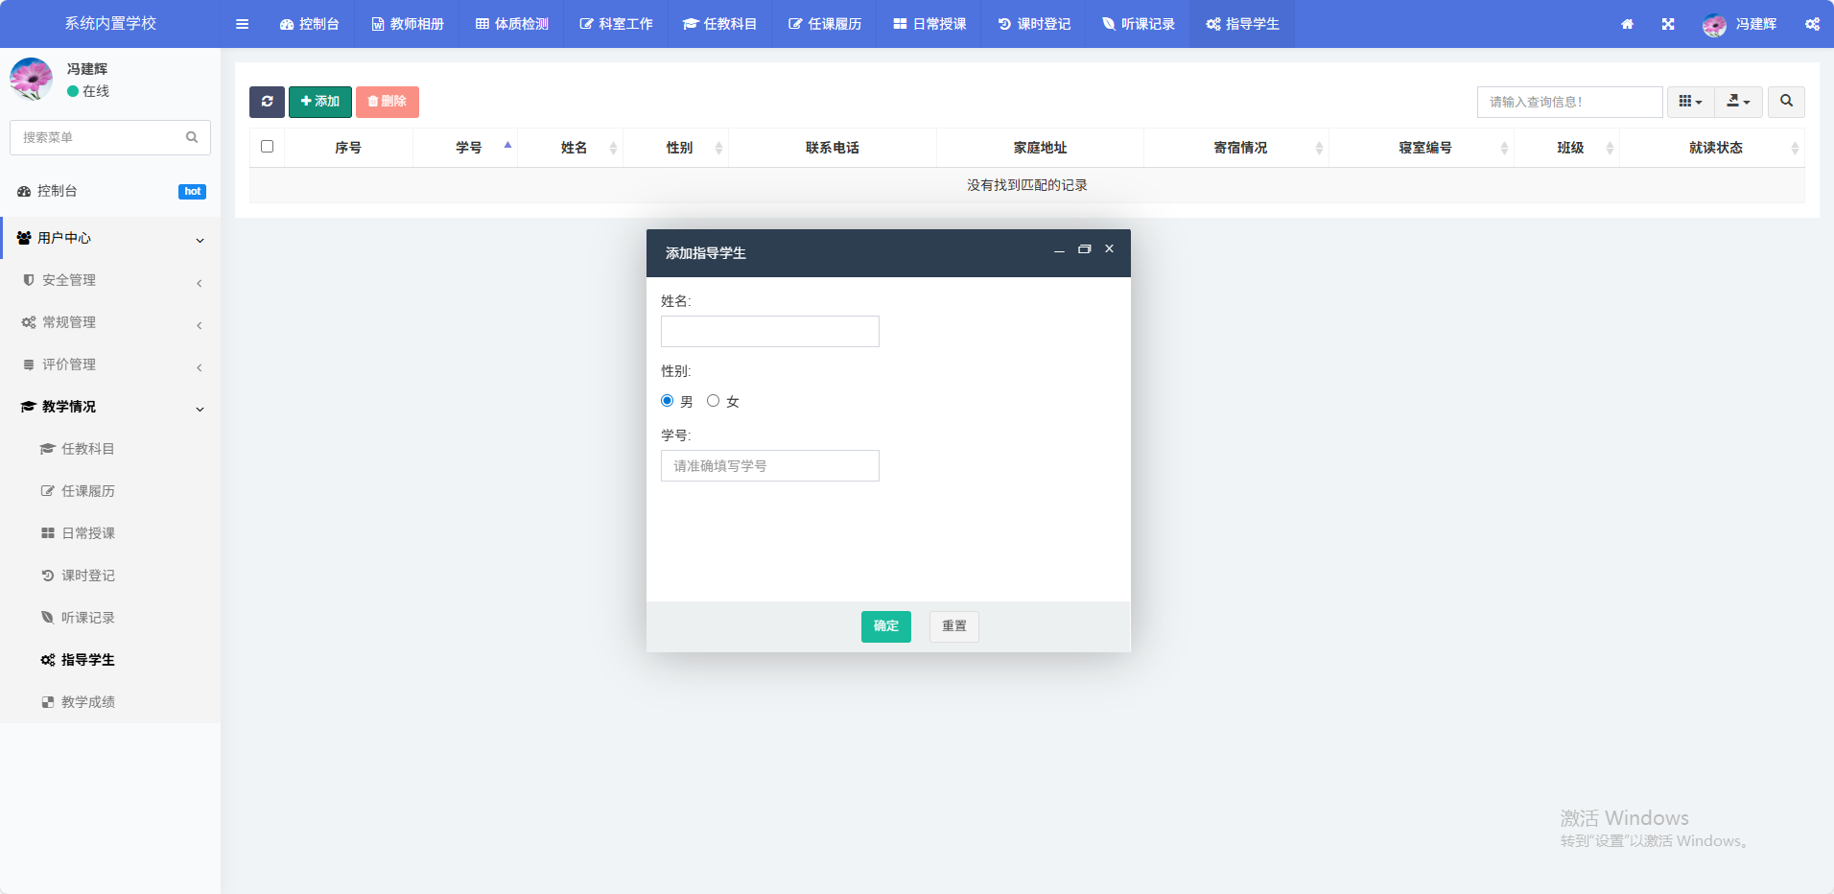Viewport: 1834px width, 894px height.
Task: Click the home icon in top bar
Action: (x=1627, y=24)
